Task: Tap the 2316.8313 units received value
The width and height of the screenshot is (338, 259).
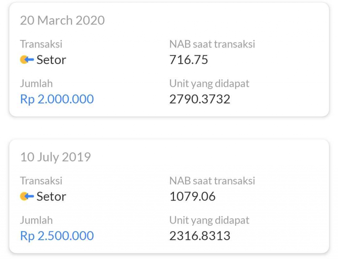Action: (200, 236)
